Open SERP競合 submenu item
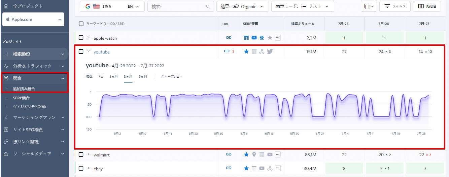 tap(21, 98)
